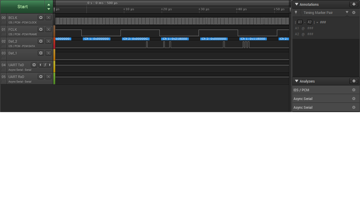Open settings gear for Dat_2 channel
Screen dimensions: 360x216
click(41, 41)
